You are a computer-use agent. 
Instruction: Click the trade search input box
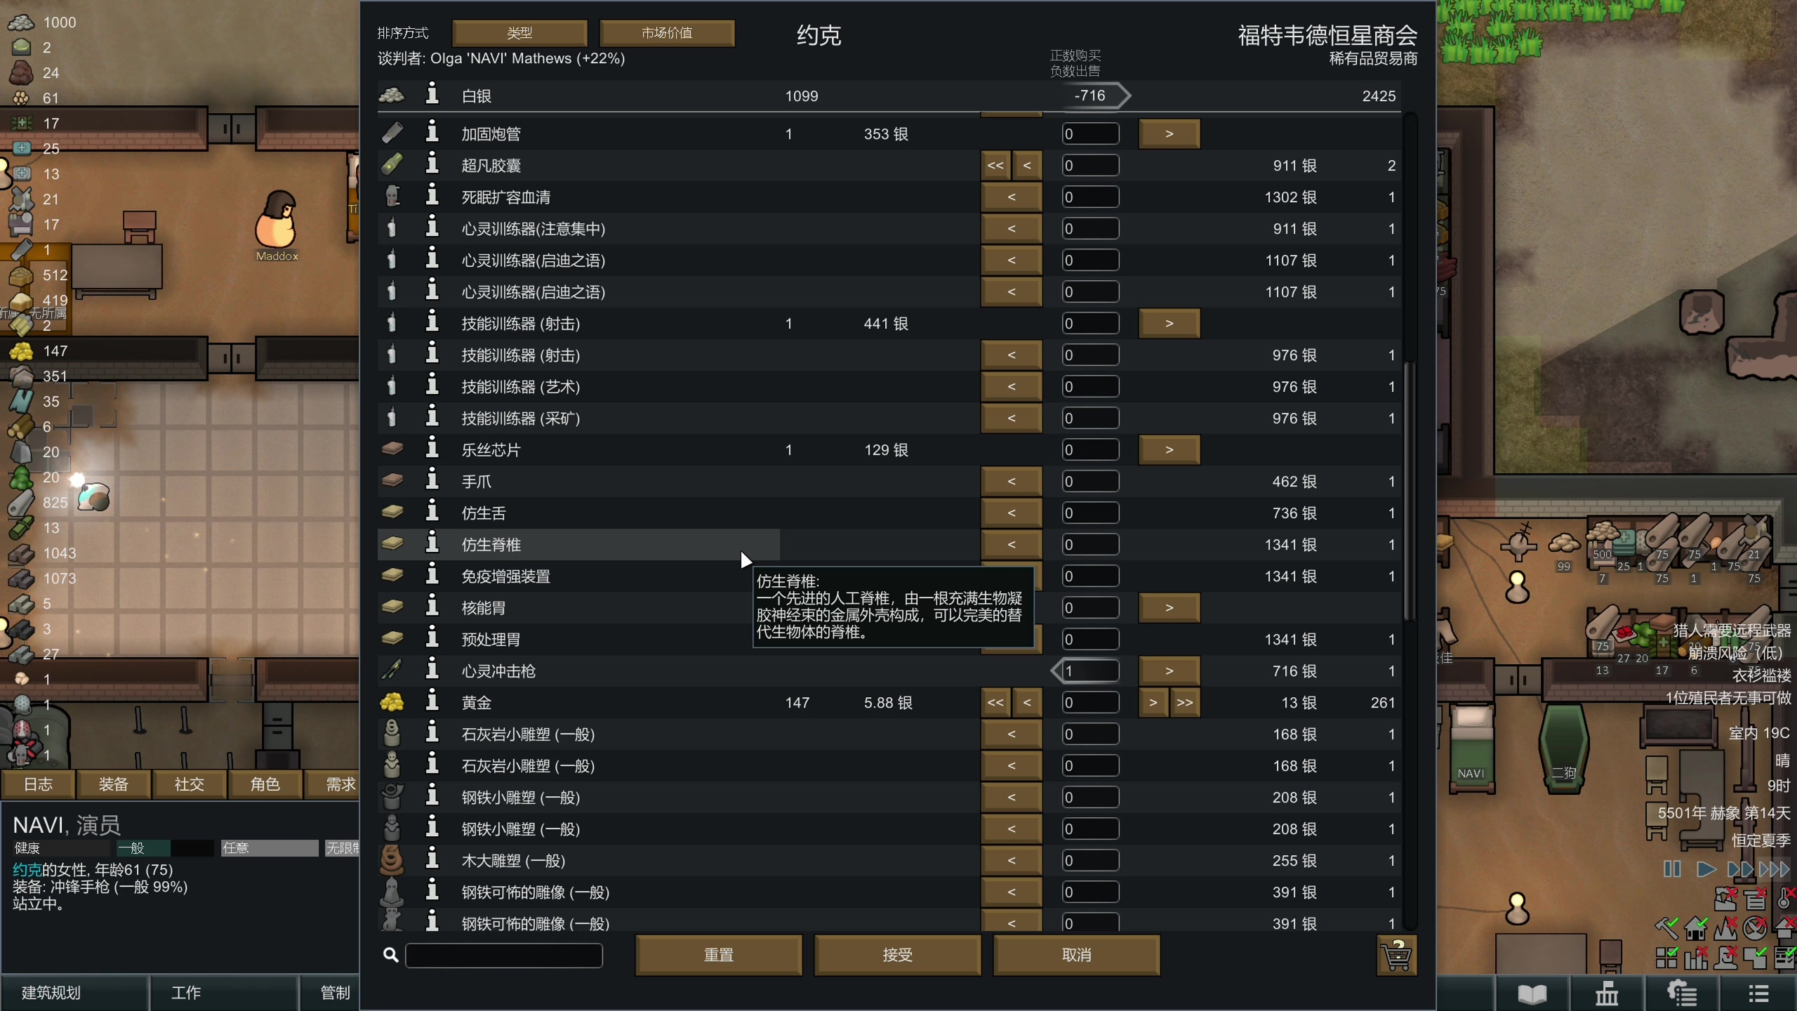click(504, 955)
